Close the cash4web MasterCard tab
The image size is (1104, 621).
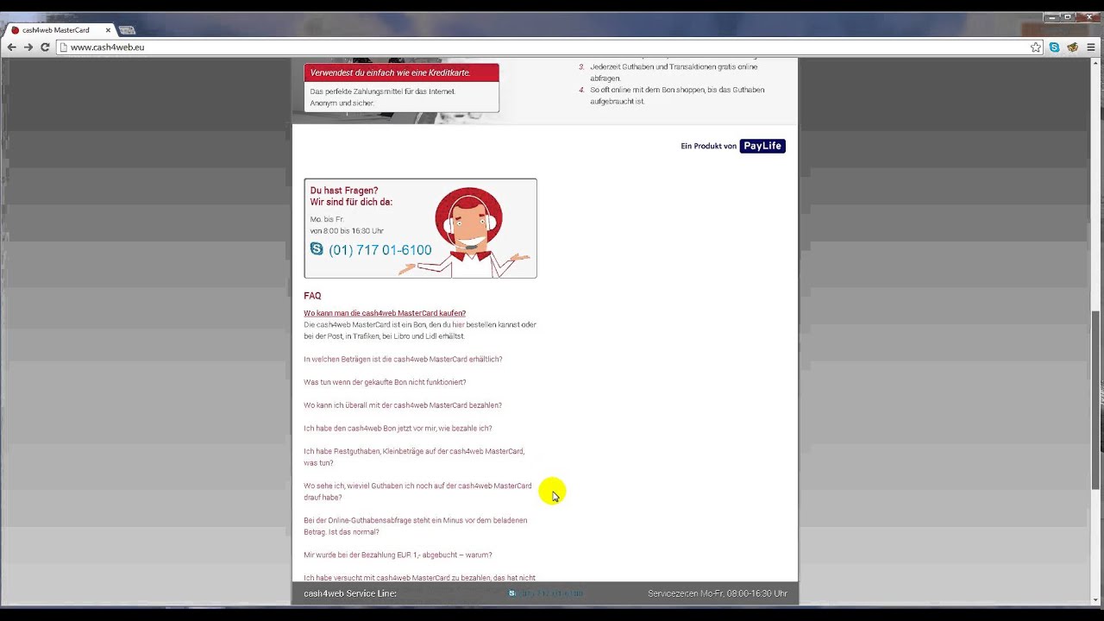[x=108, y=30]
